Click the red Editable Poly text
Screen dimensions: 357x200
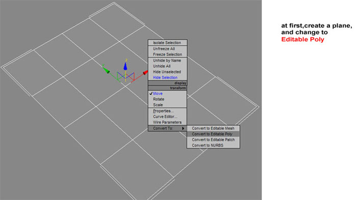(302, 39)
